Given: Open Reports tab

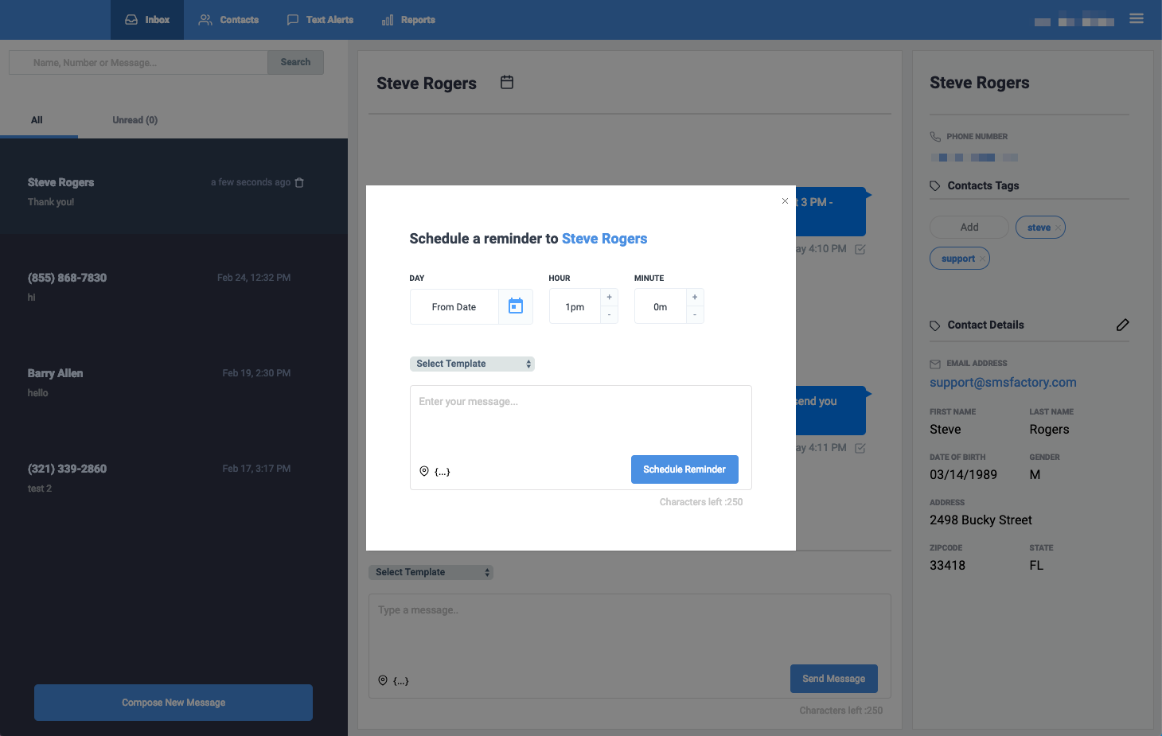Looking at the screenshot, I should [x=408, y=20].
